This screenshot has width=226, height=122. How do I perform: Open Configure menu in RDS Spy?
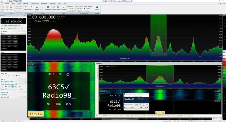pos(135,96)
